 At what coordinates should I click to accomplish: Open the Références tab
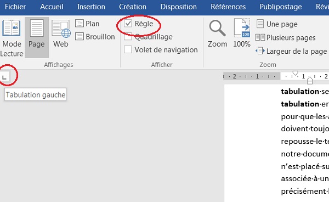228,7
